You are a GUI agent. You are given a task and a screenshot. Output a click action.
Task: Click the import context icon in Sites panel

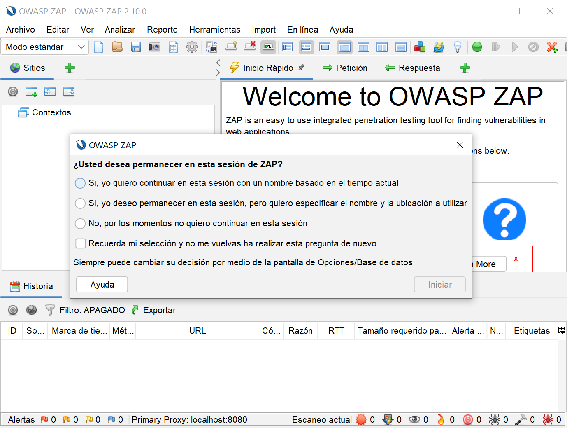50,91
